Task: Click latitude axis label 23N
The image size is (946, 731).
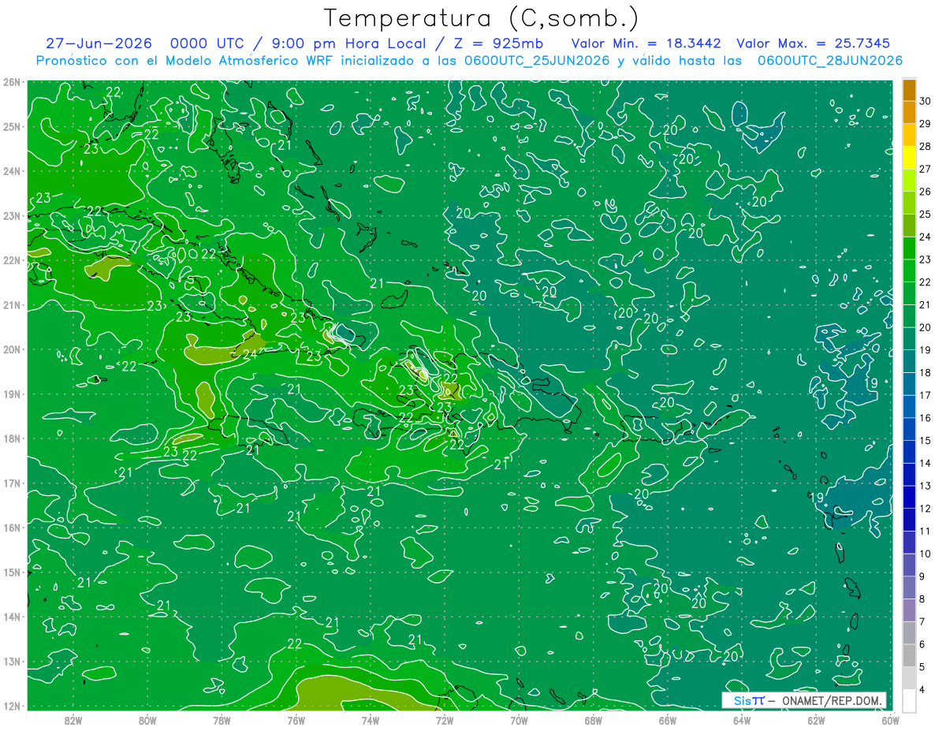Action: point(11,215)
